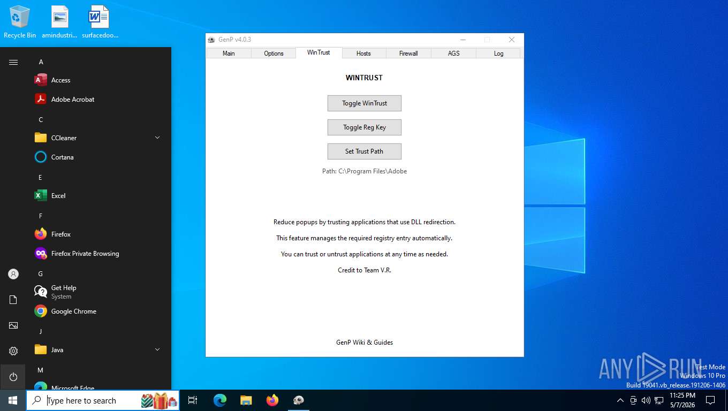Open the Hosts tab

pyautogui.click(x=363, y=53)
